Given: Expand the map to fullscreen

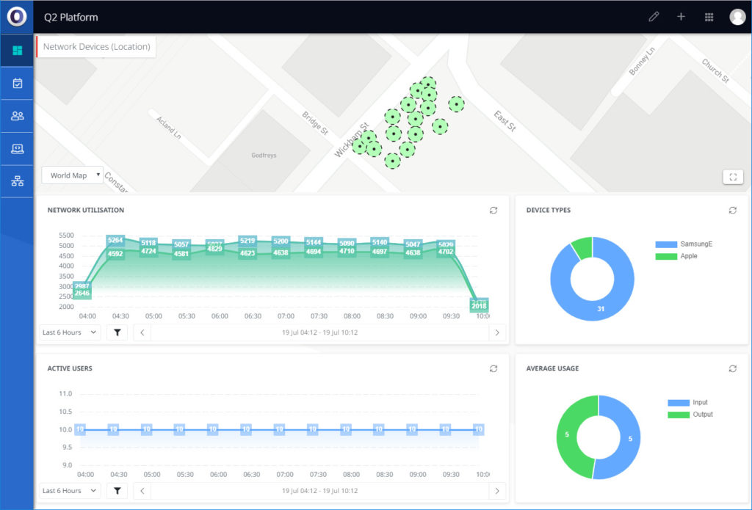Looking at the screenshot, I should point(733,177).
